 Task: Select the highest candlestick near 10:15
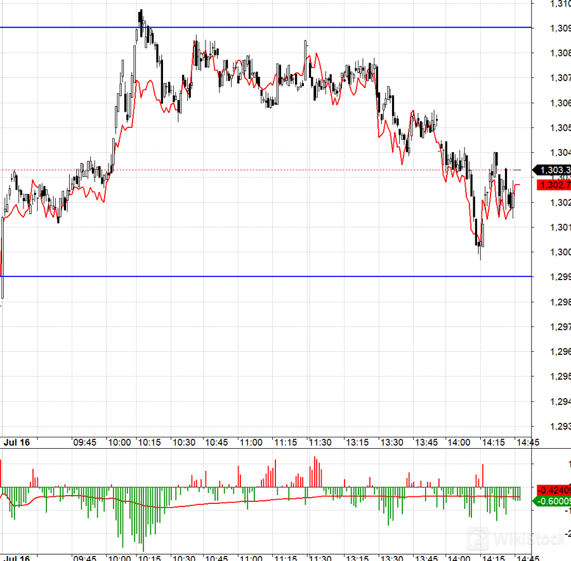[x=140, y=18]
